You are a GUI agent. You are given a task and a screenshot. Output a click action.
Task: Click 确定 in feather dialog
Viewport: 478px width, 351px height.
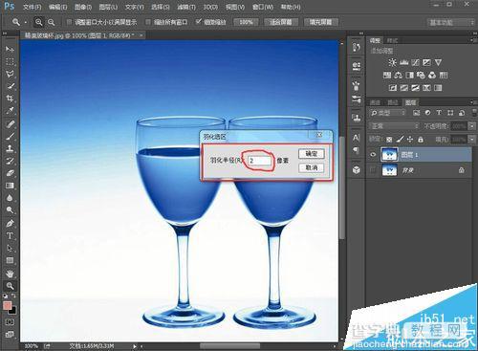click(311, 154)
